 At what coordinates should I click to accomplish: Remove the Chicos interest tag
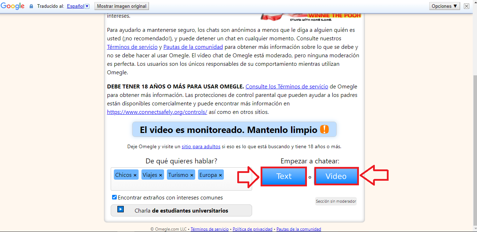click(135, 175)
